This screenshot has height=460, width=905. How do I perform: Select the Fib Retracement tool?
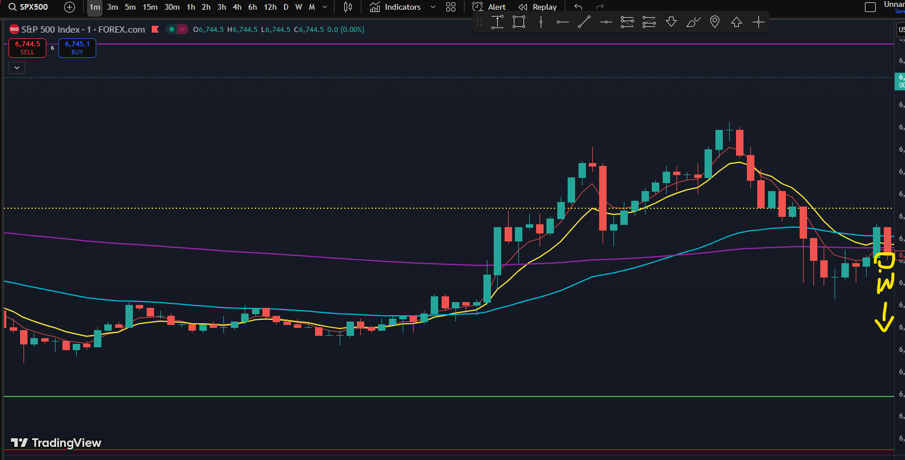(628, 22)
